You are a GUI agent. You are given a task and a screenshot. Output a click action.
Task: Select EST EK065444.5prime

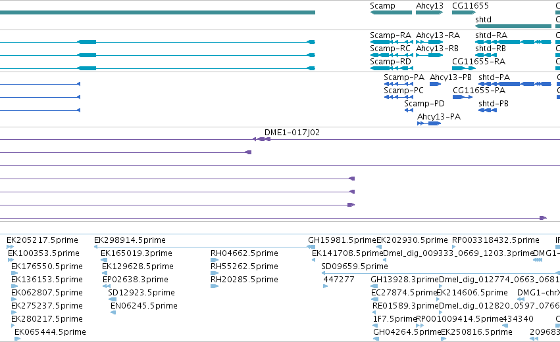click(50, 332)
